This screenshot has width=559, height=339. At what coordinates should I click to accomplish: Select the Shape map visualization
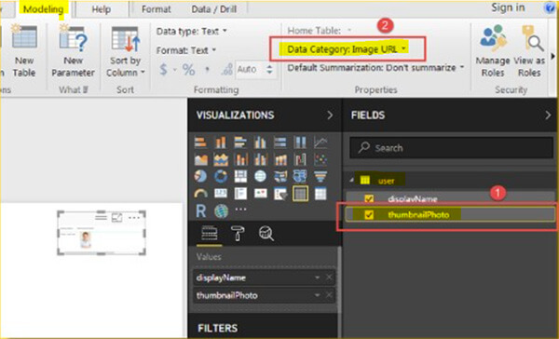pos(300,176)
